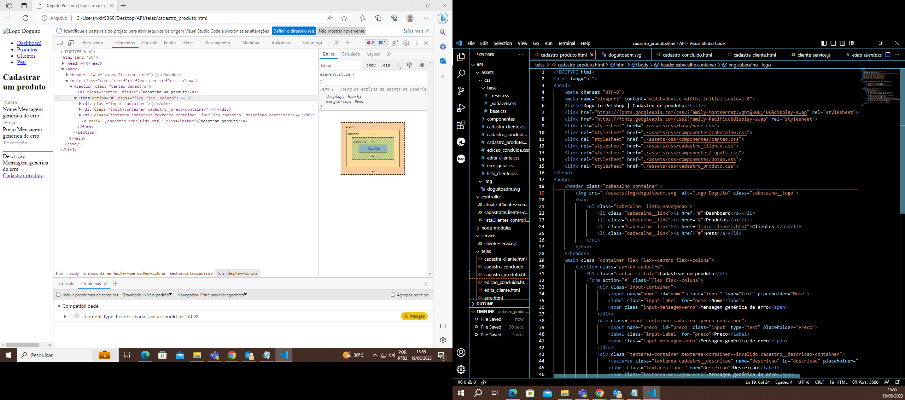This screenshot has width=905, height=400.
Task: Open Chrome from left Windows taskbar
Action: coord(232,355)
